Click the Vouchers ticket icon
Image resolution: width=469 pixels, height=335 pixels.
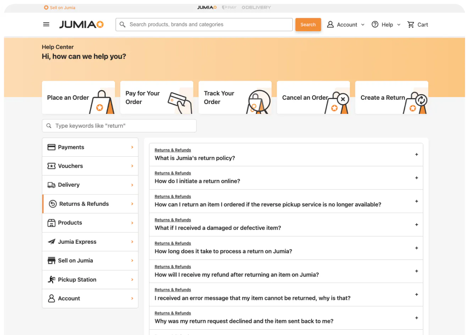(51, 166)
